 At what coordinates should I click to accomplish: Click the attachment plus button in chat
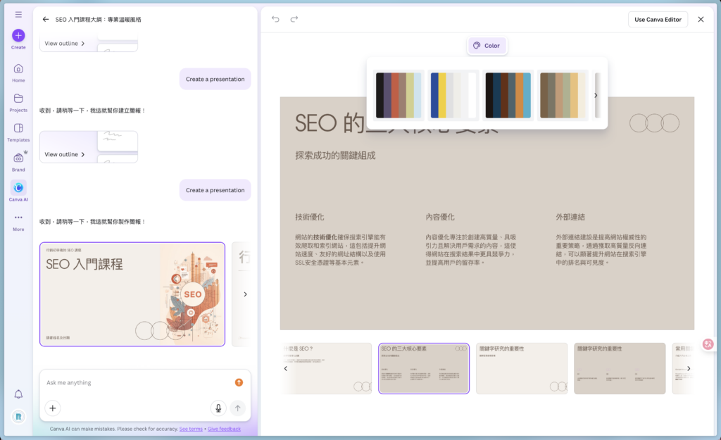(x=53, y=408)
